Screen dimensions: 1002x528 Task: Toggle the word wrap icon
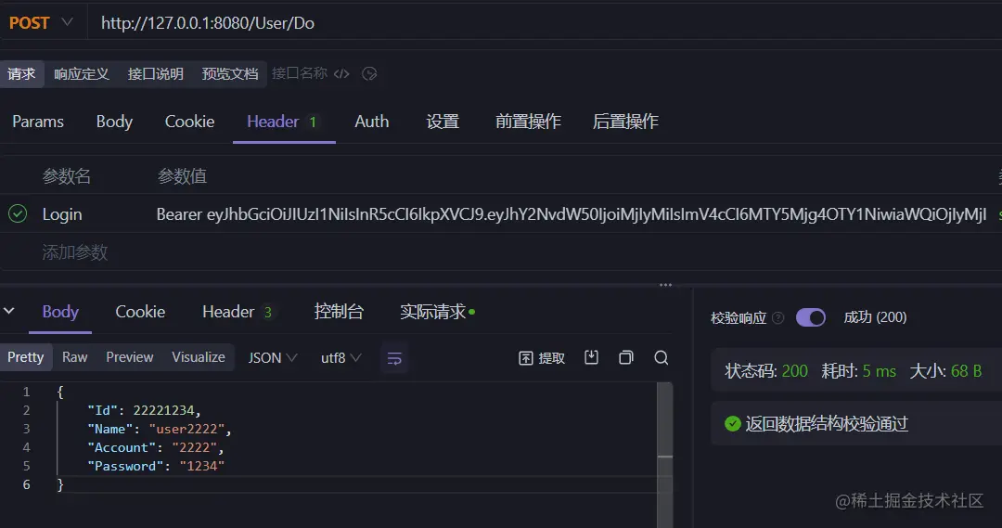pyautogui.click(x=394, y=358)
